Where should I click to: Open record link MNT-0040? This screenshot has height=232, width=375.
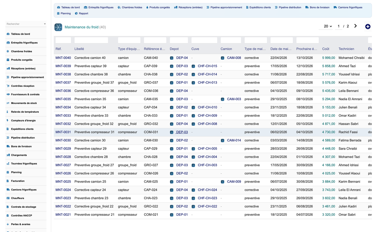click(x=63, y=58)
